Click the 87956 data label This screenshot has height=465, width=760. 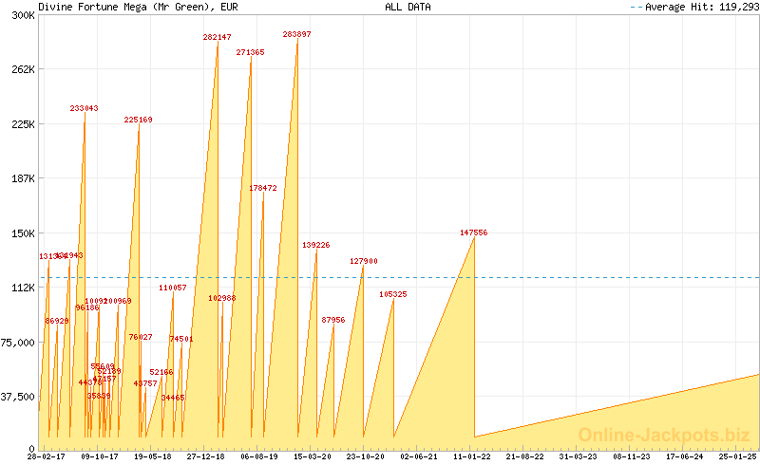pos(332,320)
